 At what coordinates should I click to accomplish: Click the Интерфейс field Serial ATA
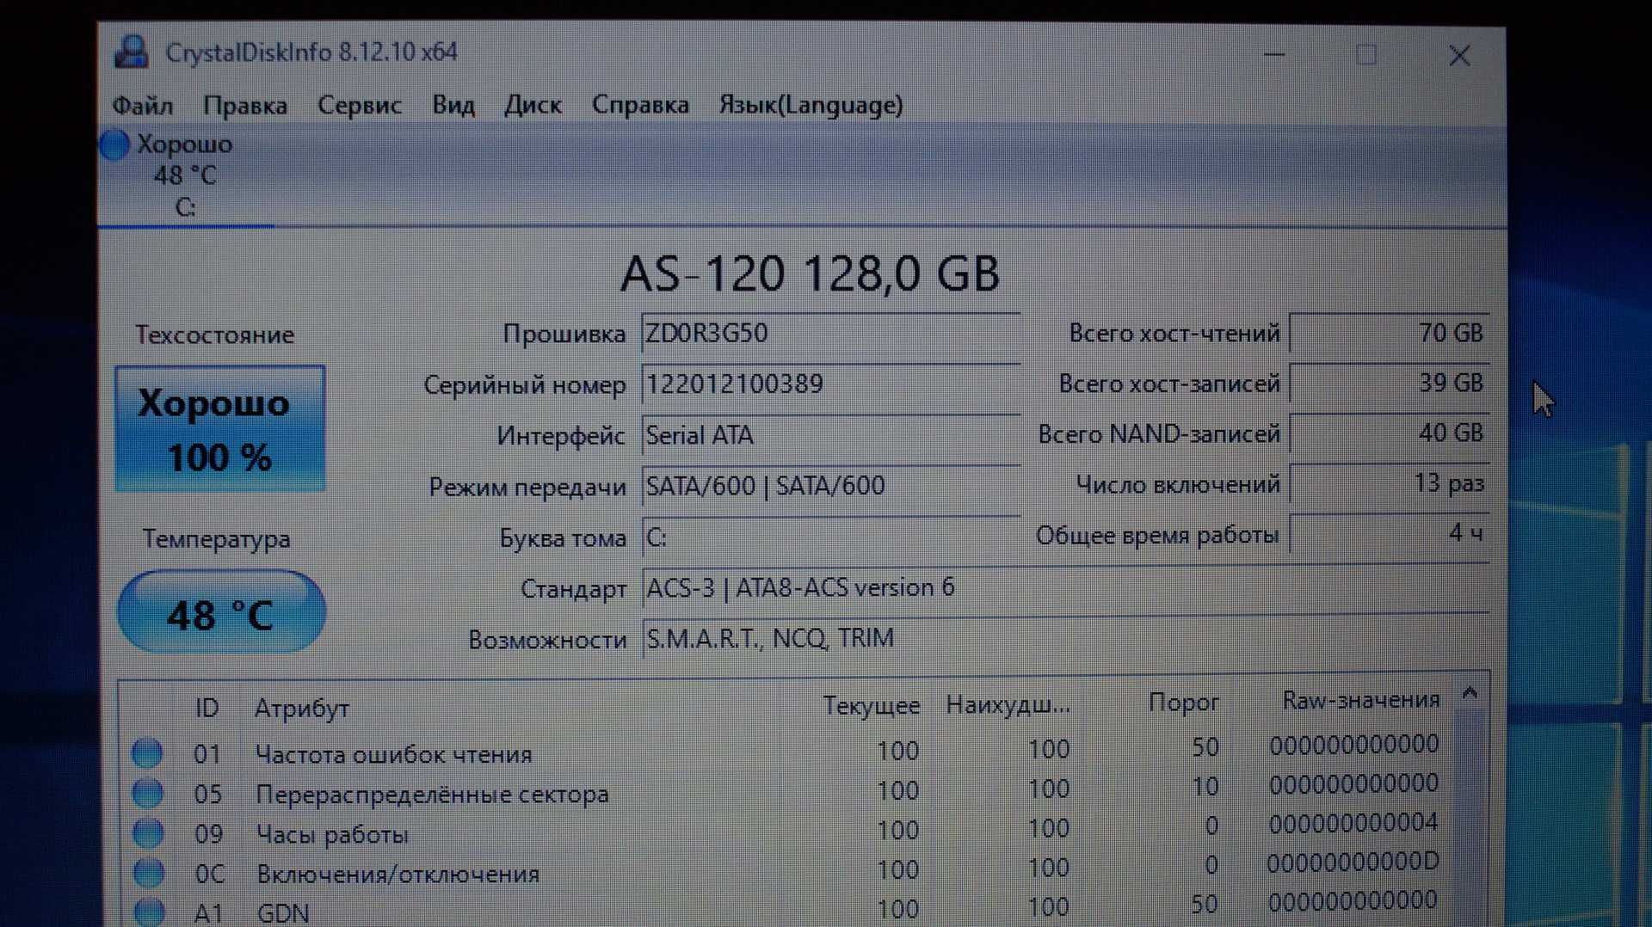click(830, 435)
